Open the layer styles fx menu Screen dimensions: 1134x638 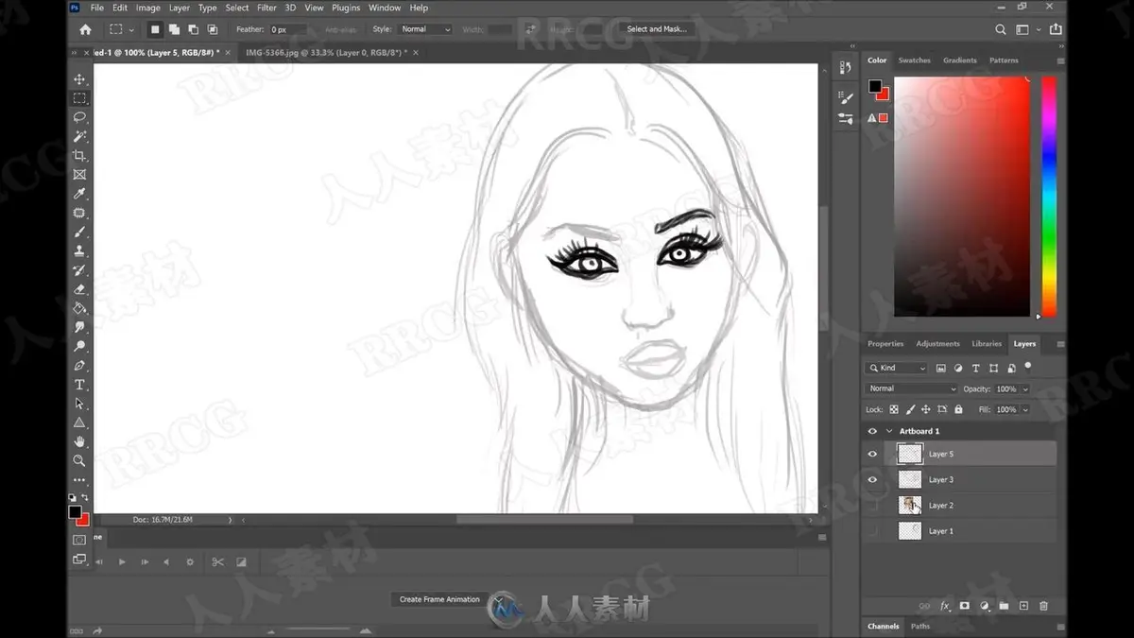[944, 606]
